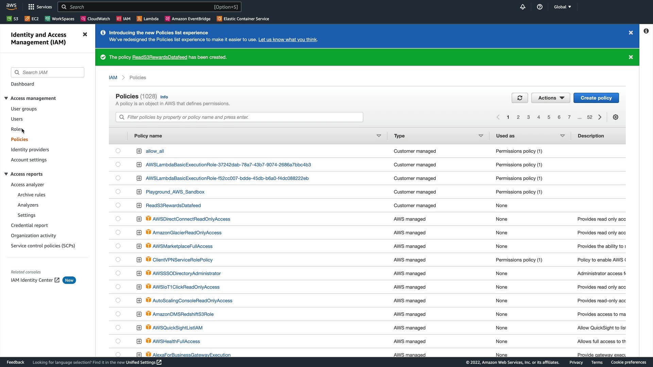The image size is (653, 367).
Task: Click the help question mark icon
Action: pos(540,7)
